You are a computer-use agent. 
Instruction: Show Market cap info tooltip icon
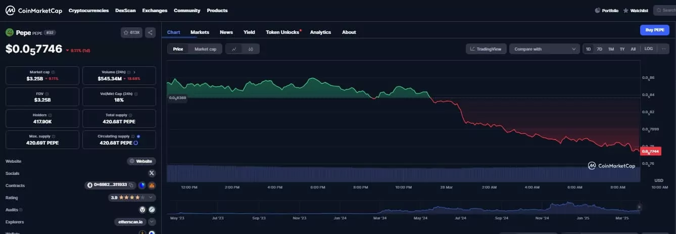point(53,72)
